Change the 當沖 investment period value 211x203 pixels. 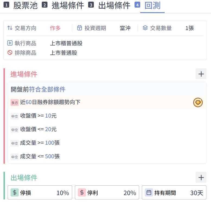tap(125, 28)
